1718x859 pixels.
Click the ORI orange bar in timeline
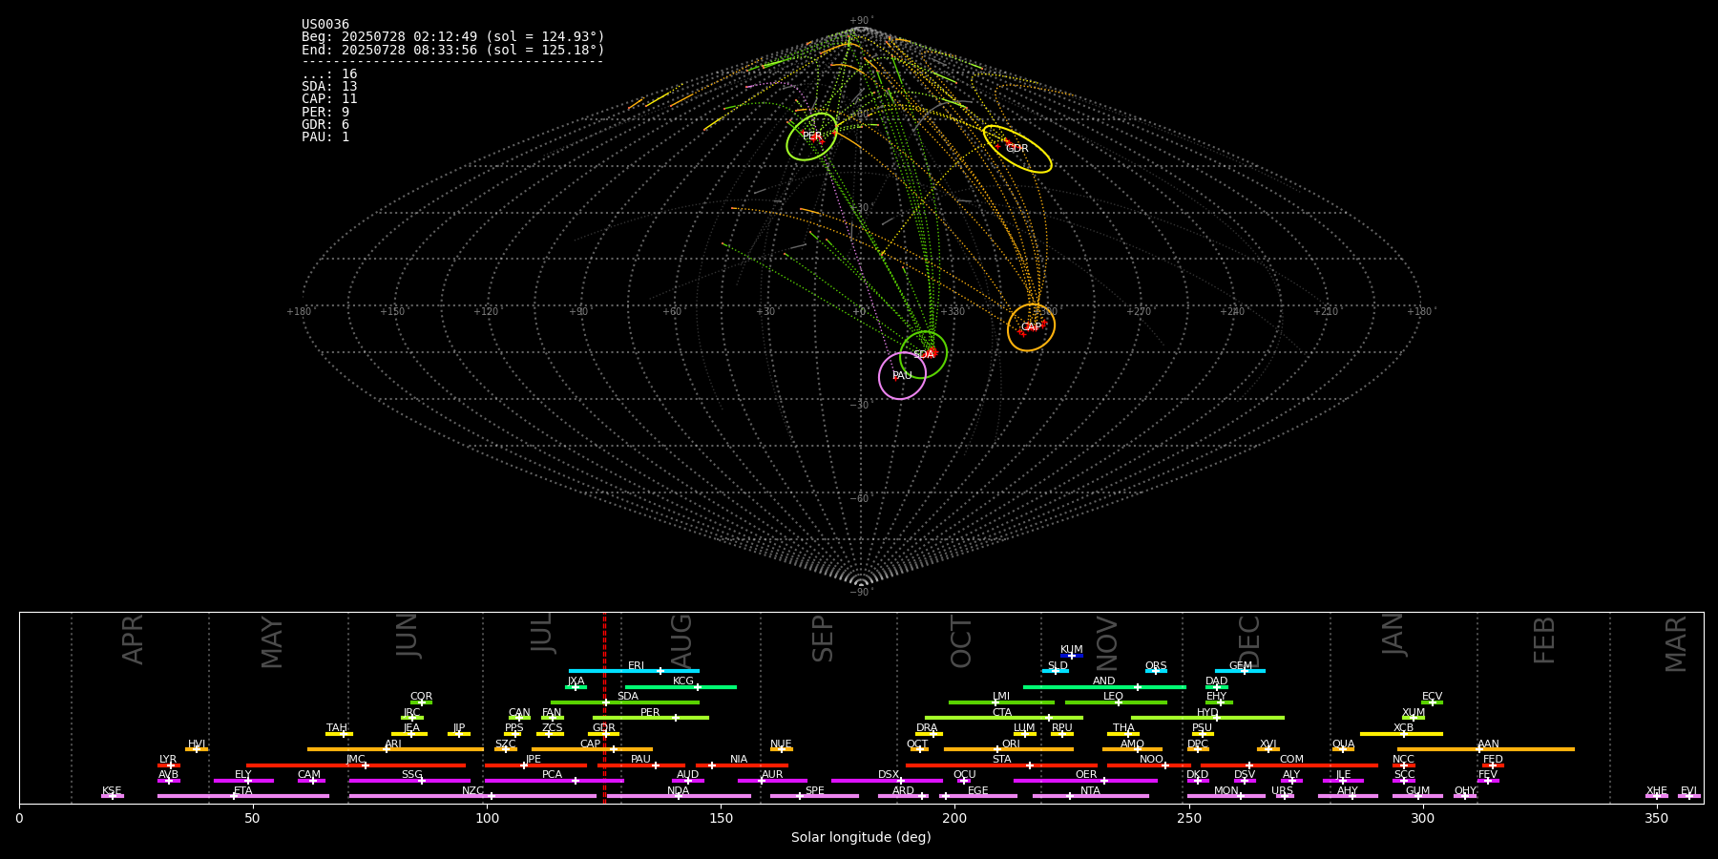click(x=1009, y=749)
